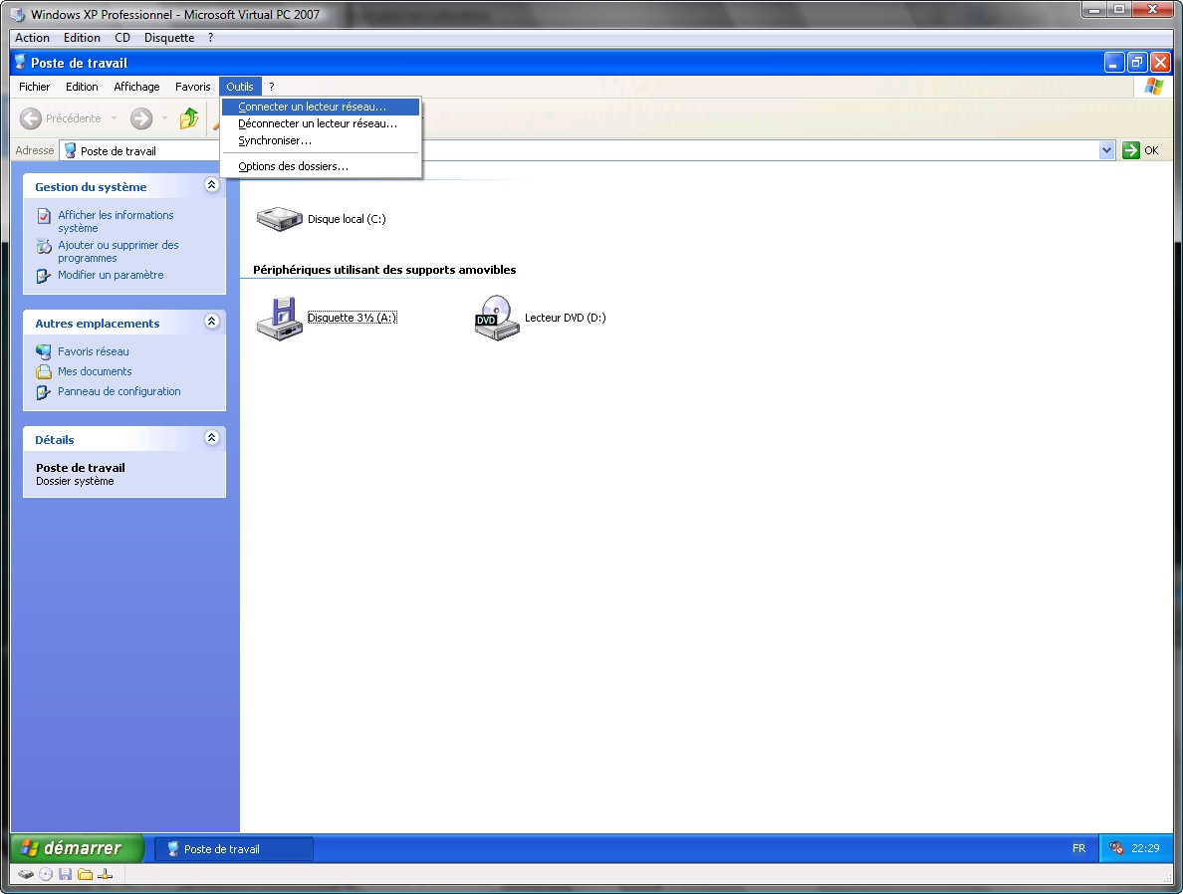Click the Poste de travail icon in address bar
The image size is (1183, 894).
tap(70, 151)
